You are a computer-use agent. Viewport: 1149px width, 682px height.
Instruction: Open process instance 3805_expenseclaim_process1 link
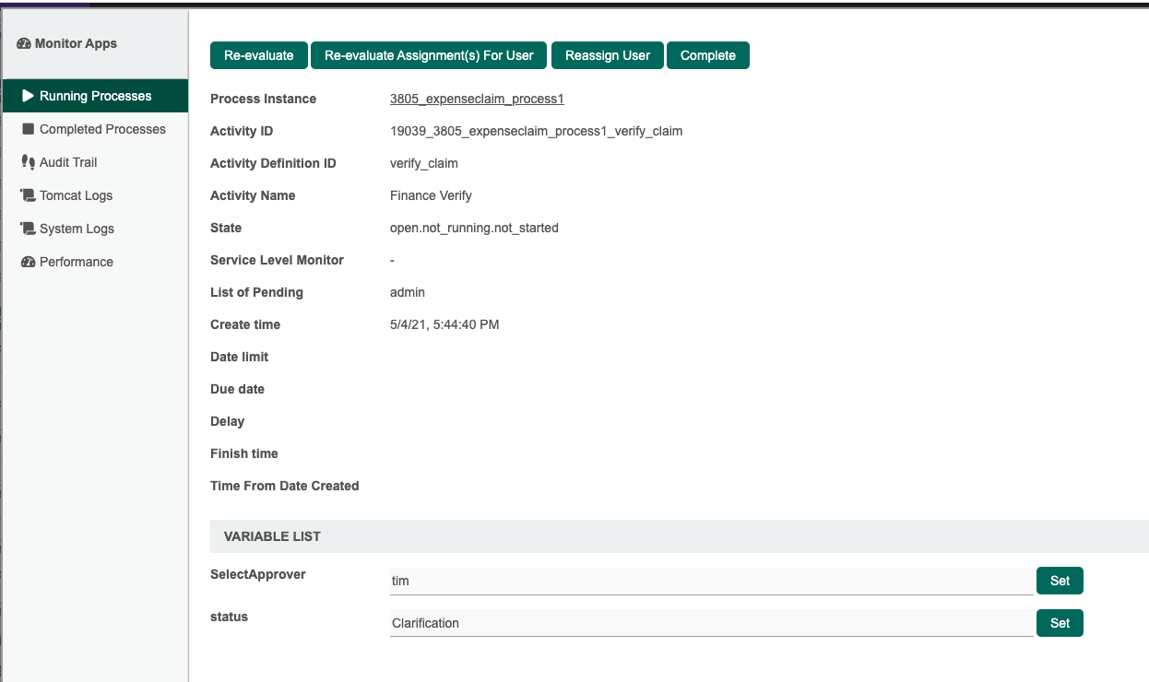477,99
